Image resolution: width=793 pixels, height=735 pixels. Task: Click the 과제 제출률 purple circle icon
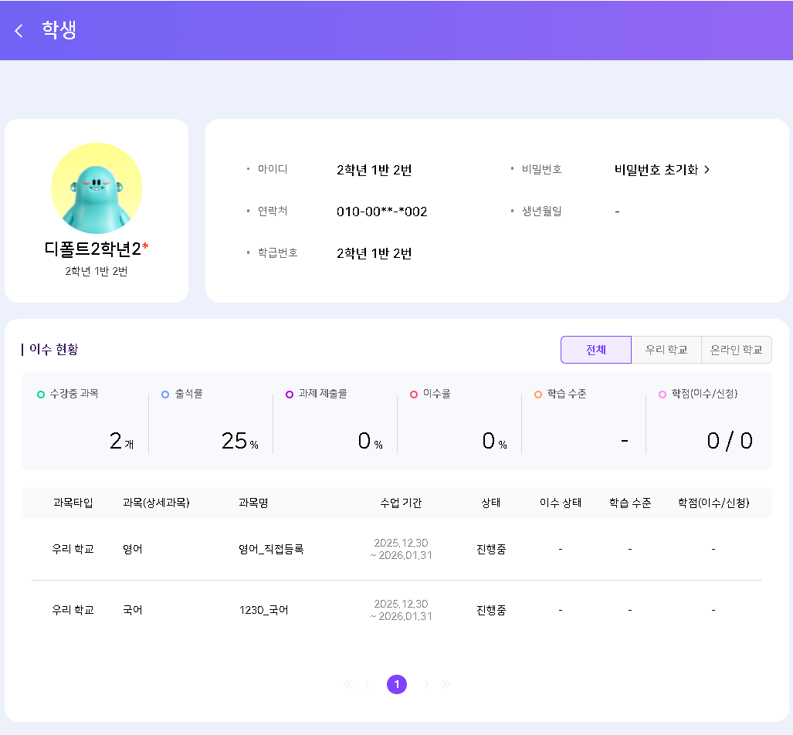tap(290, 395)
